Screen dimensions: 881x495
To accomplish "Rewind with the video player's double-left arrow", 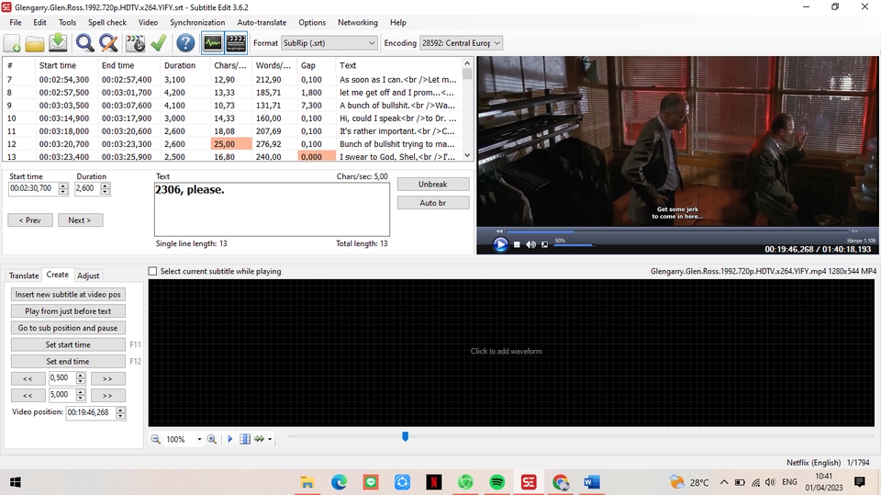I will 499,231.
